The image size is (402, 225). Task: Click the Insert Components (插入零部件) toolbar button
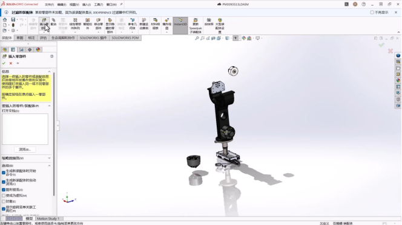pyautogui.click(x=44, y=24)
